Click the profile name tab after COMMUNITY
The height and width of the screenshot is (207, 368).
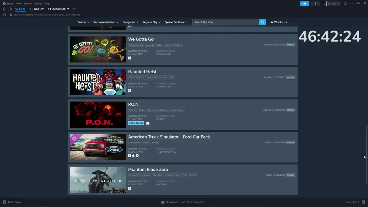(74, 9)
